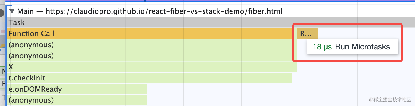
Task: Click the partially hidden T label at left
Action: point(3,97)
